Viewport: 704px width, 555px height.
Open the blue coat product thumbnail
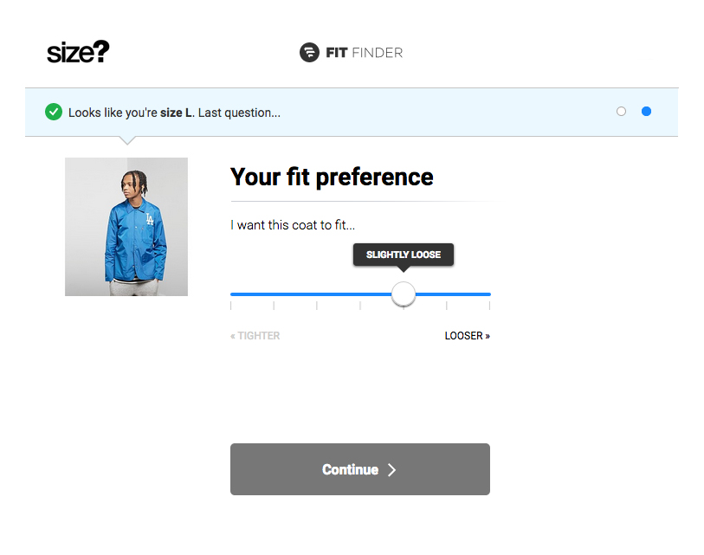pyautogui.click(x=126, y=227)
